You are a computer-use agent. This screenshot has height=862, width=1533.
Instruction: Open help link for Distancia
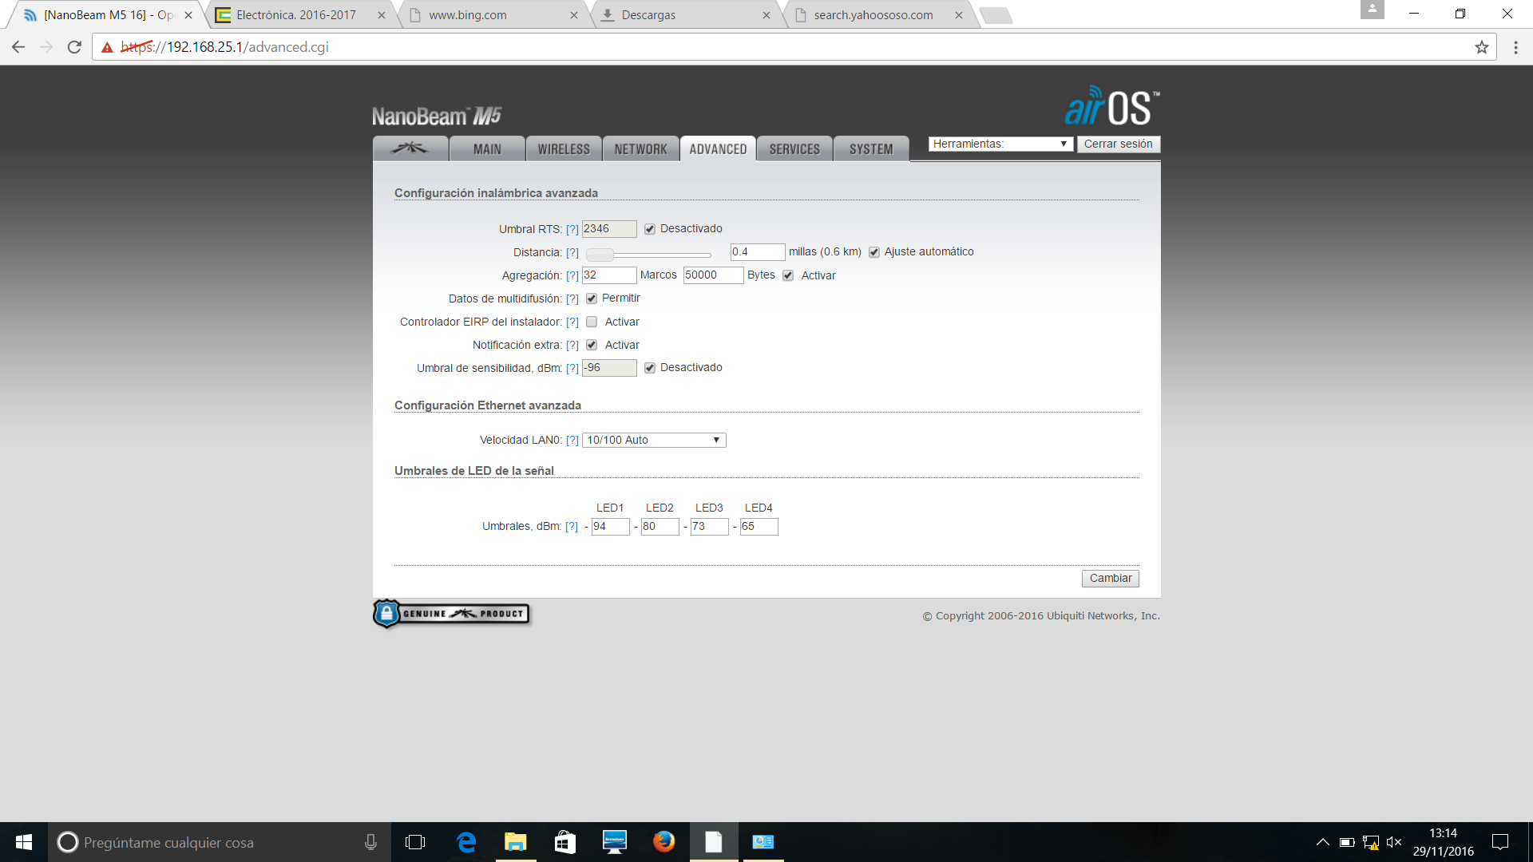click(572, 252)
